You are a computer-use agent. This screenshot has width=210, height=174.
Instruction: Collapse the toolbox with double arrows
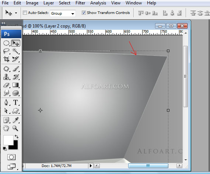pyautogui.click(x=3, y=23)
